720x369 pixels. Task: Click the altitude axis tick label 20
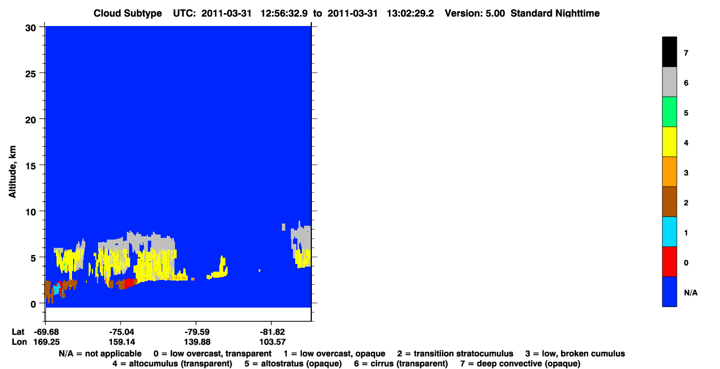pyautogui.click(x=32, y=119)
